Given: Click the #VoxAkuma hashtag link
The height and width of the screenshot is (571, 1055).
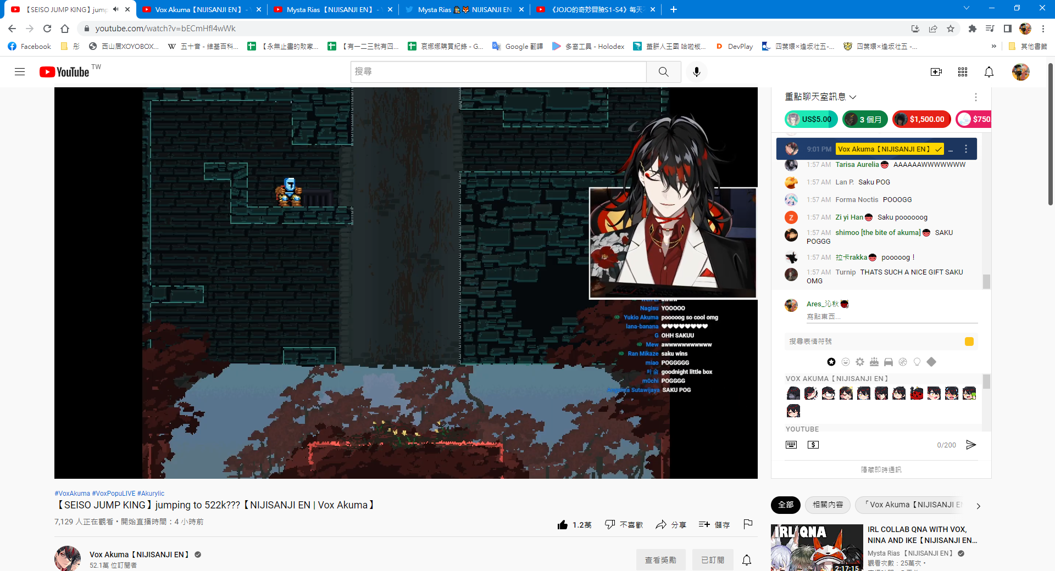Looking at the screenshot, I should pyautogui.click(x=72, y=494).
